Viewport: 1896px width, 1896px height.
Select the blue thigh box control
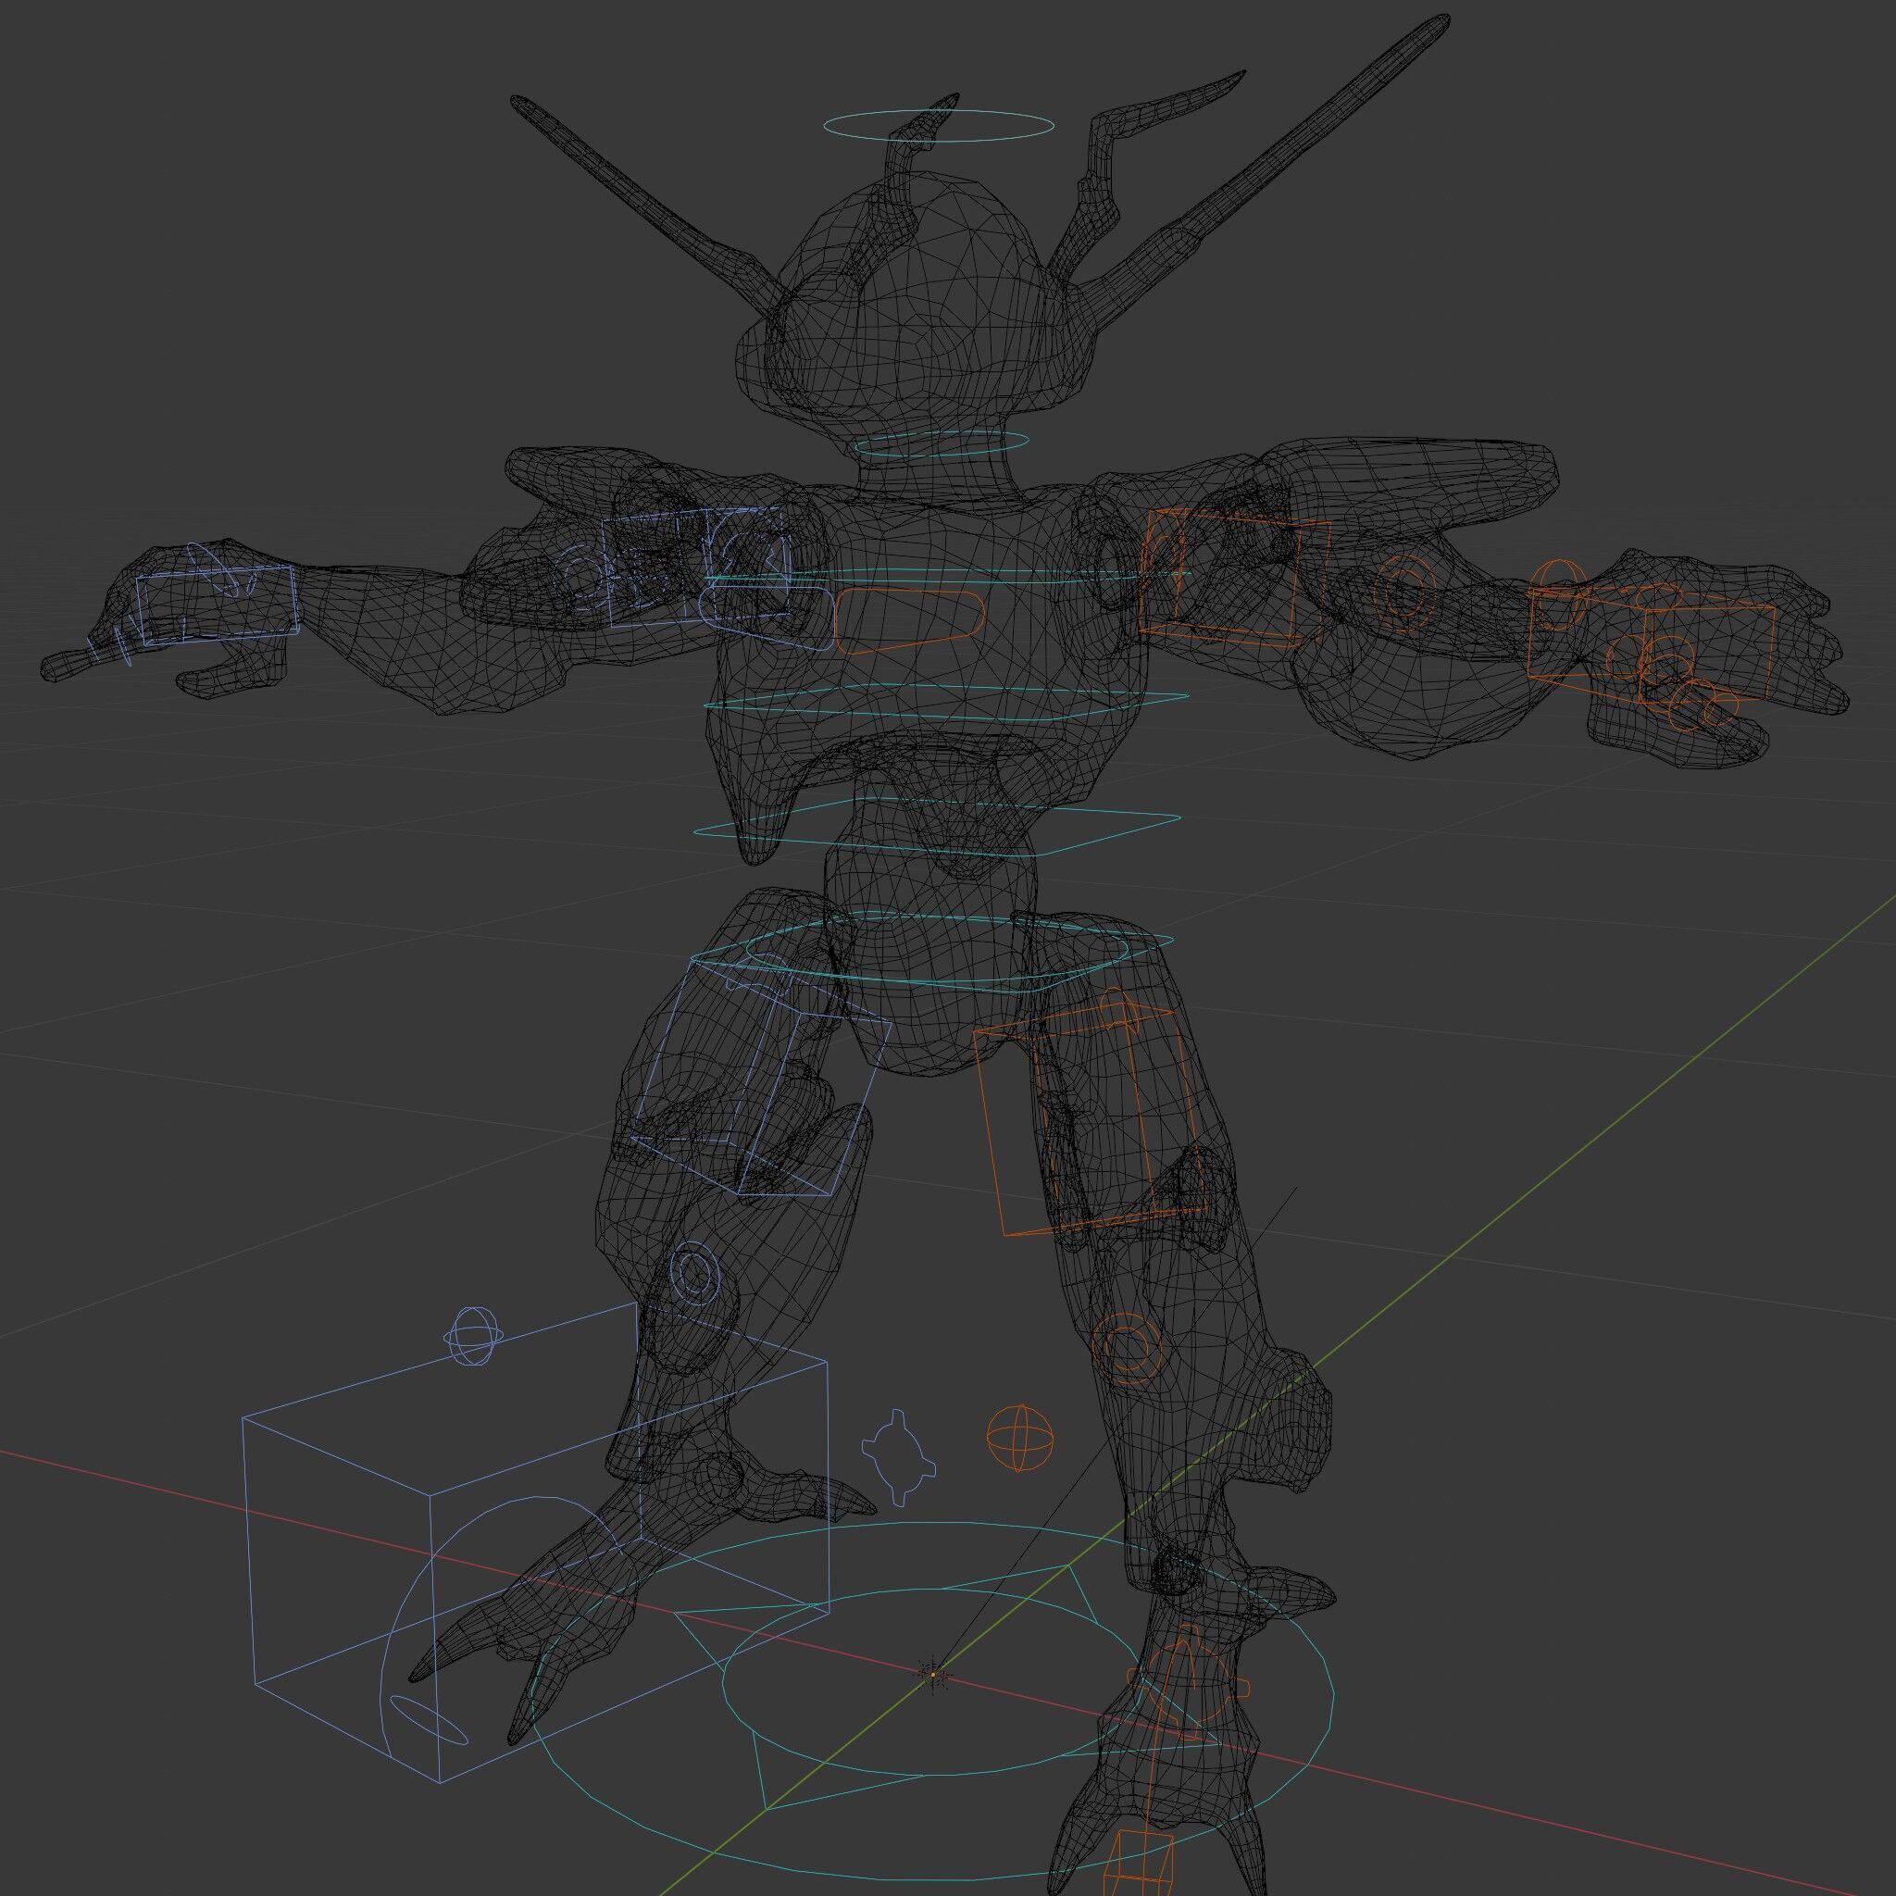coord(761,1078)
